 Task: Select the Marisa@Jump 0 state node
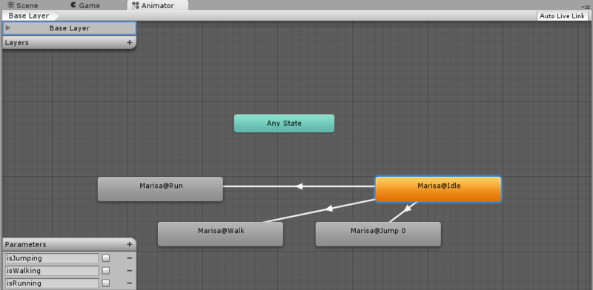click(378, 234)
